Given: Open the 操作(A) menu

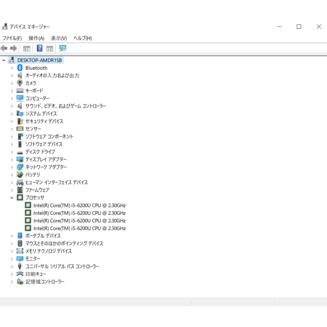Looking at the screenshot, I should [36, 38].
